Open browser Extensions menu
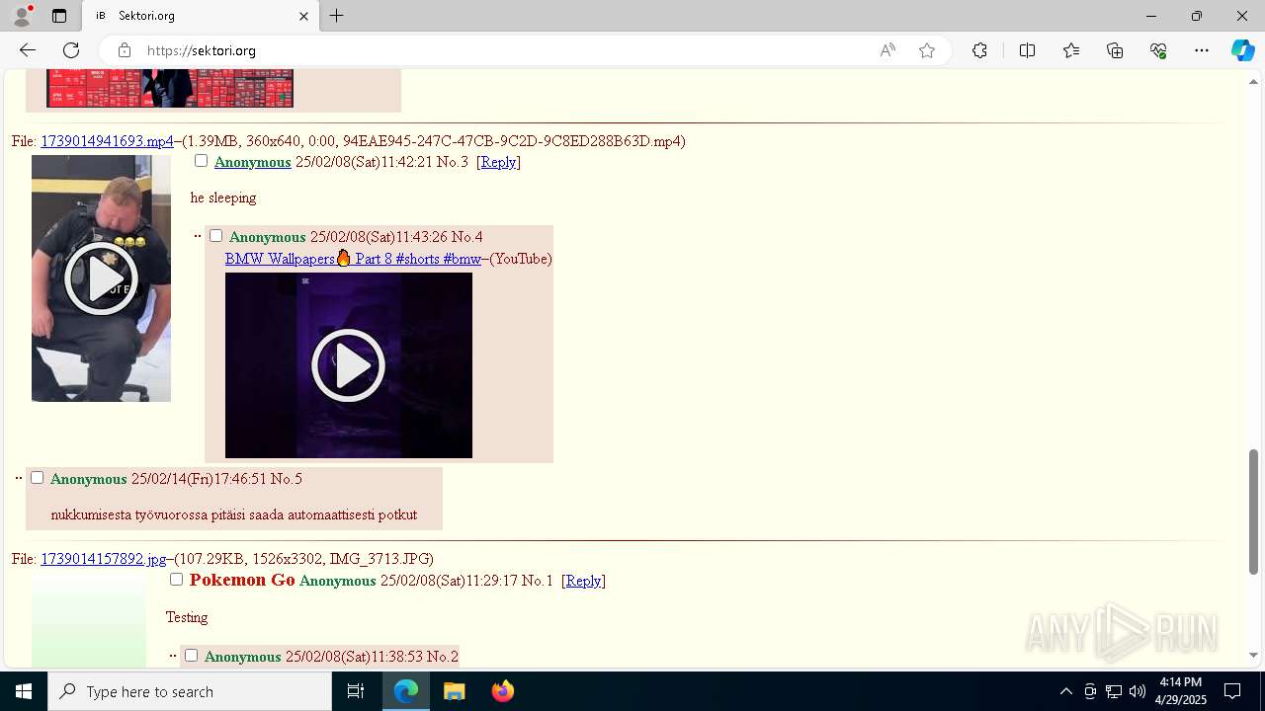1265x711 pixels. point(979,50)
